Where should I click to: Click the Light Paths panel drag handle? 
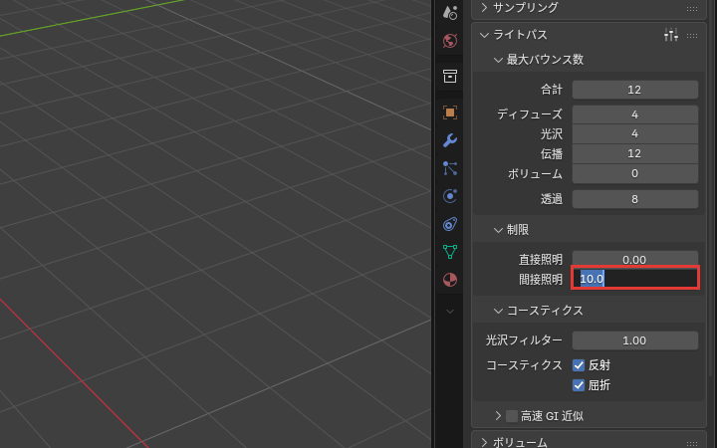(692, 35)
